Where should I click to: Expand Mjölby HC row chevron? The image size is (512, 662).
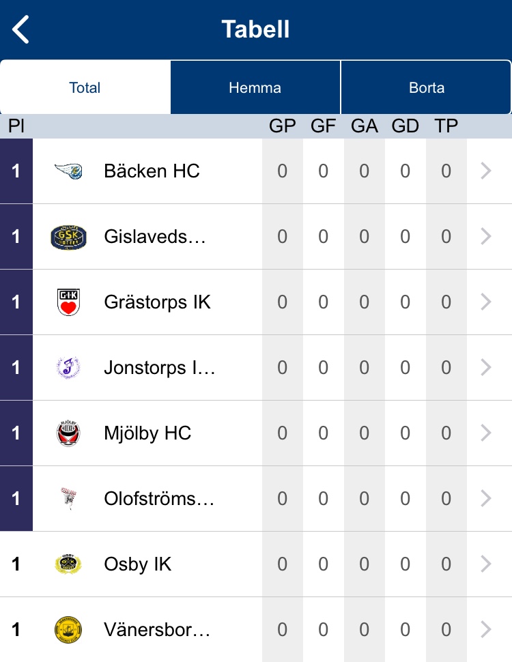pyautogui.click(x=486, y=433)
